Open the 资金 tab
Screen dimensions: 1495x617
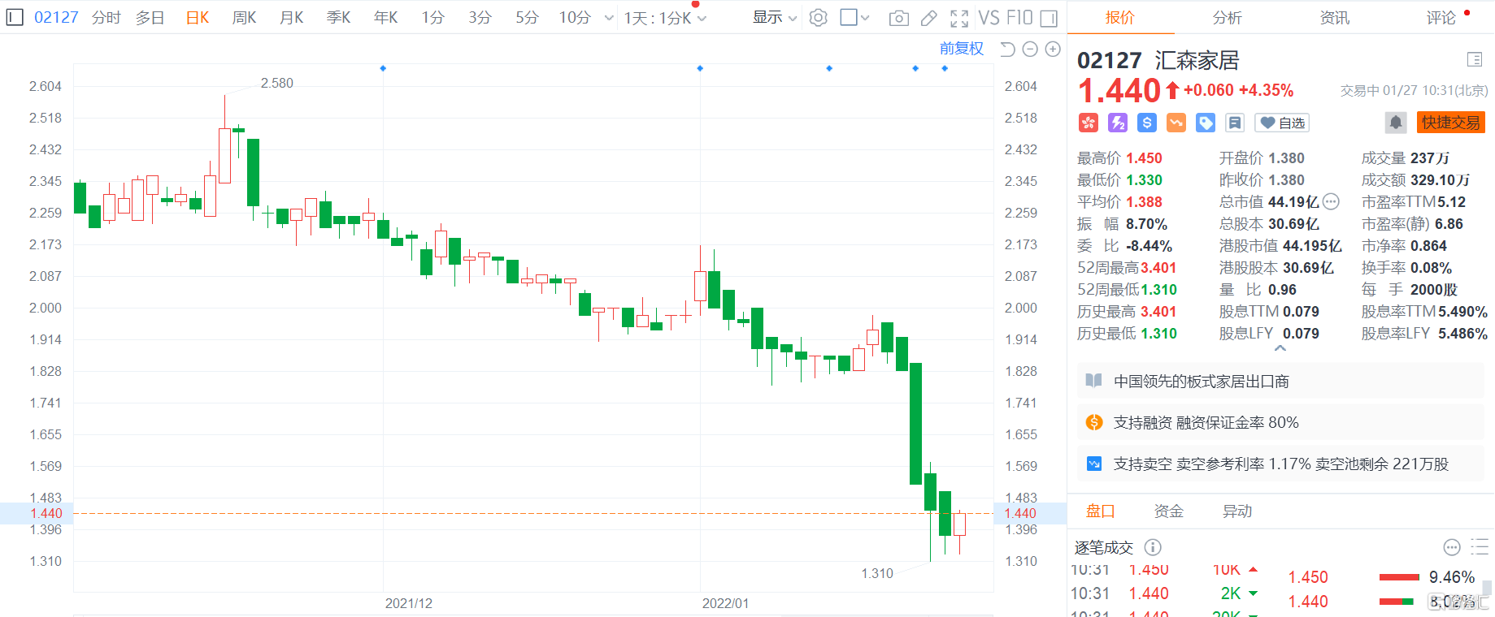click(1168, 511)
